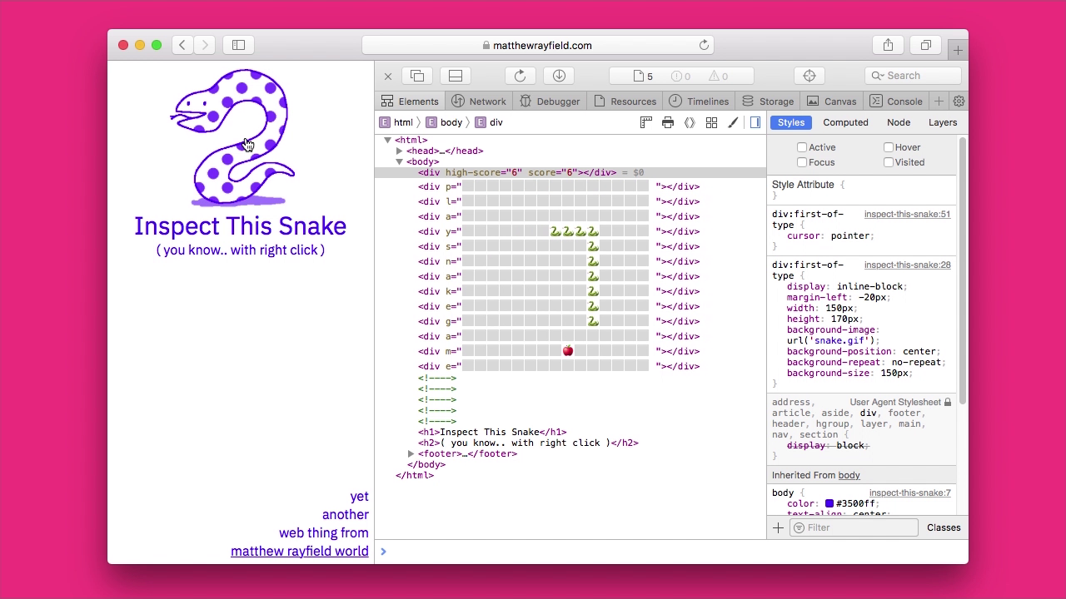Switch to the Elements tab
Viewport: 1066px width, 599px height.
(x=410, y=101)
